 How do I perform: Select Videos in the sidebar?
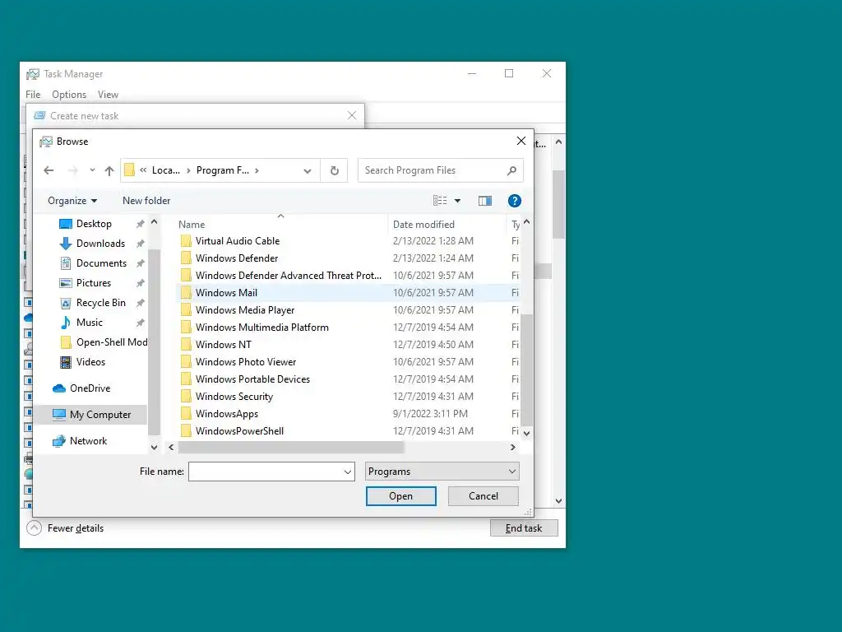point(90,362)
